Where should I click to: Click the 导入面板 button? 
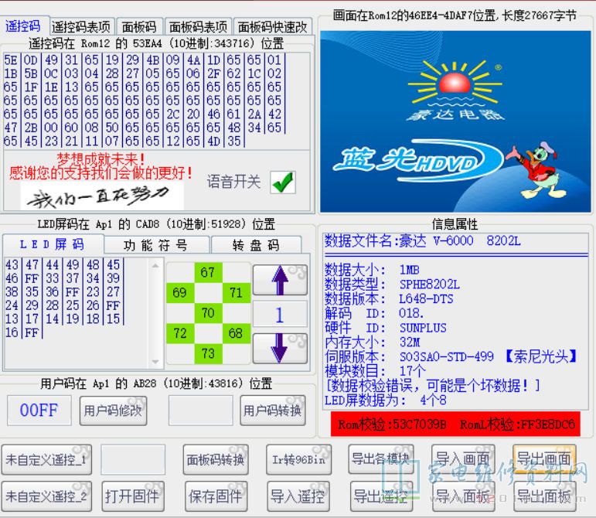[x=463, y=496]
